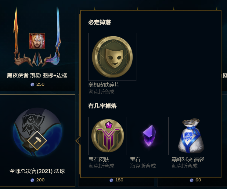This screenshot has height=189, width=227.
Task: Click the 随机皮肤碎片 label
Action: (104, 85)
